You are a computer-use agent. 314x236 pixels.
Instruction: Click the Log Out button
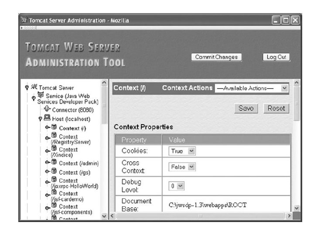tap(276, 57)
